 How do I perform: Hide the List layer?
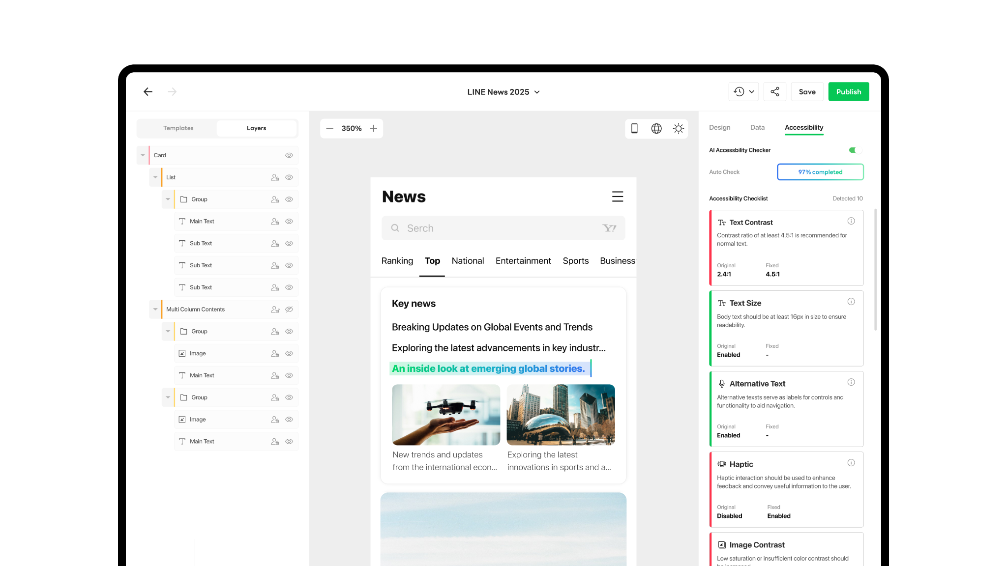[289, 177]
